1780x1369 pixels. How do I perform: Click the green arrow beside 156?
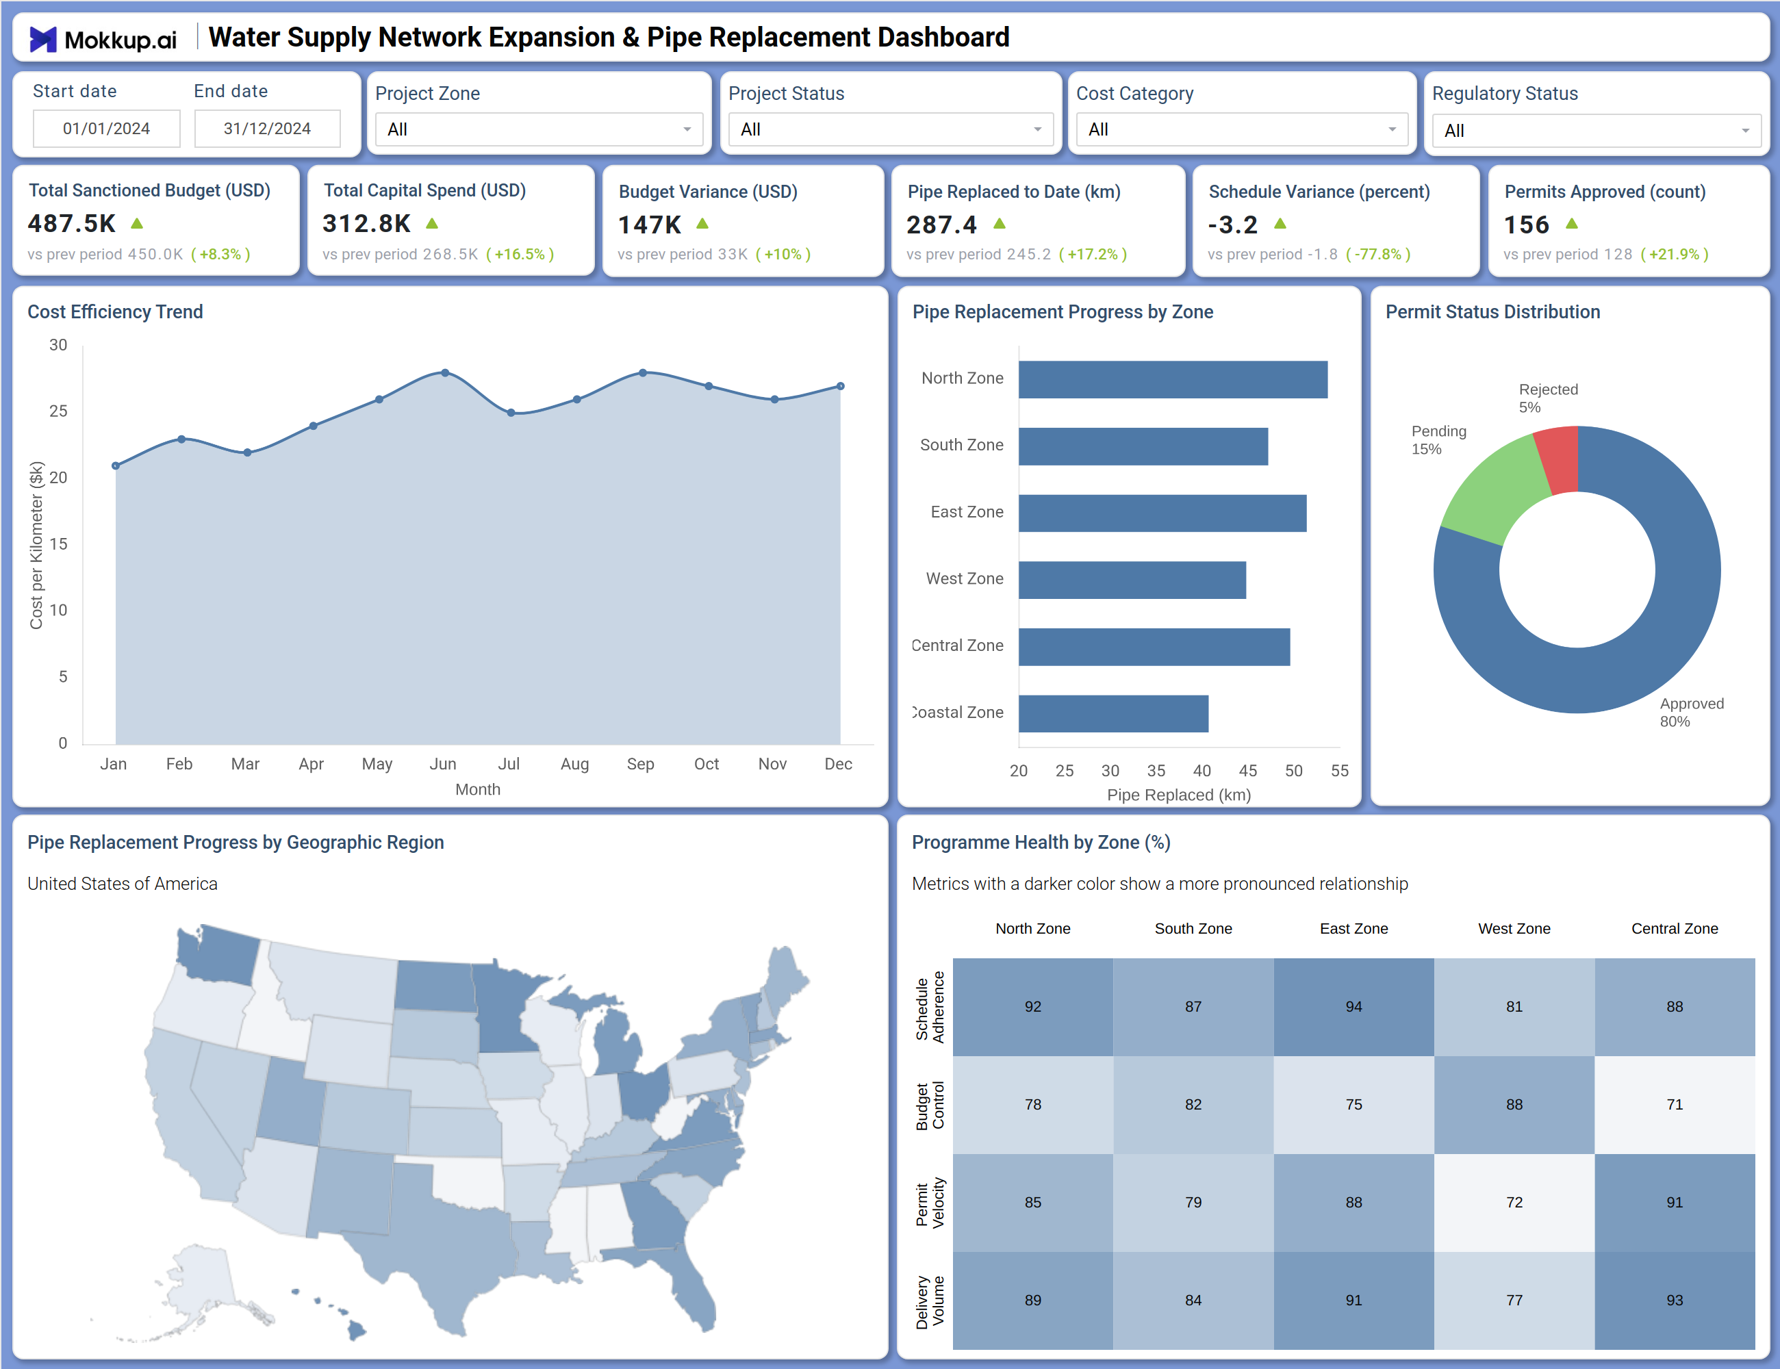click(1572, 222)
